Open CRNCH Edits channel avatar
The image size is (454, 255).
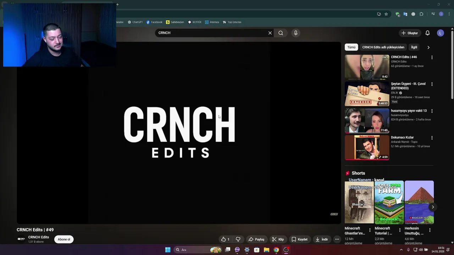(21, 239)
